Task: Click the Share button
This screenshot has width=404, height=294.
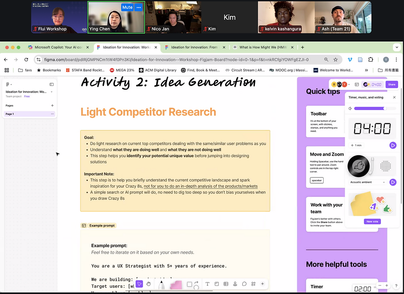Action: pos(392,84)
